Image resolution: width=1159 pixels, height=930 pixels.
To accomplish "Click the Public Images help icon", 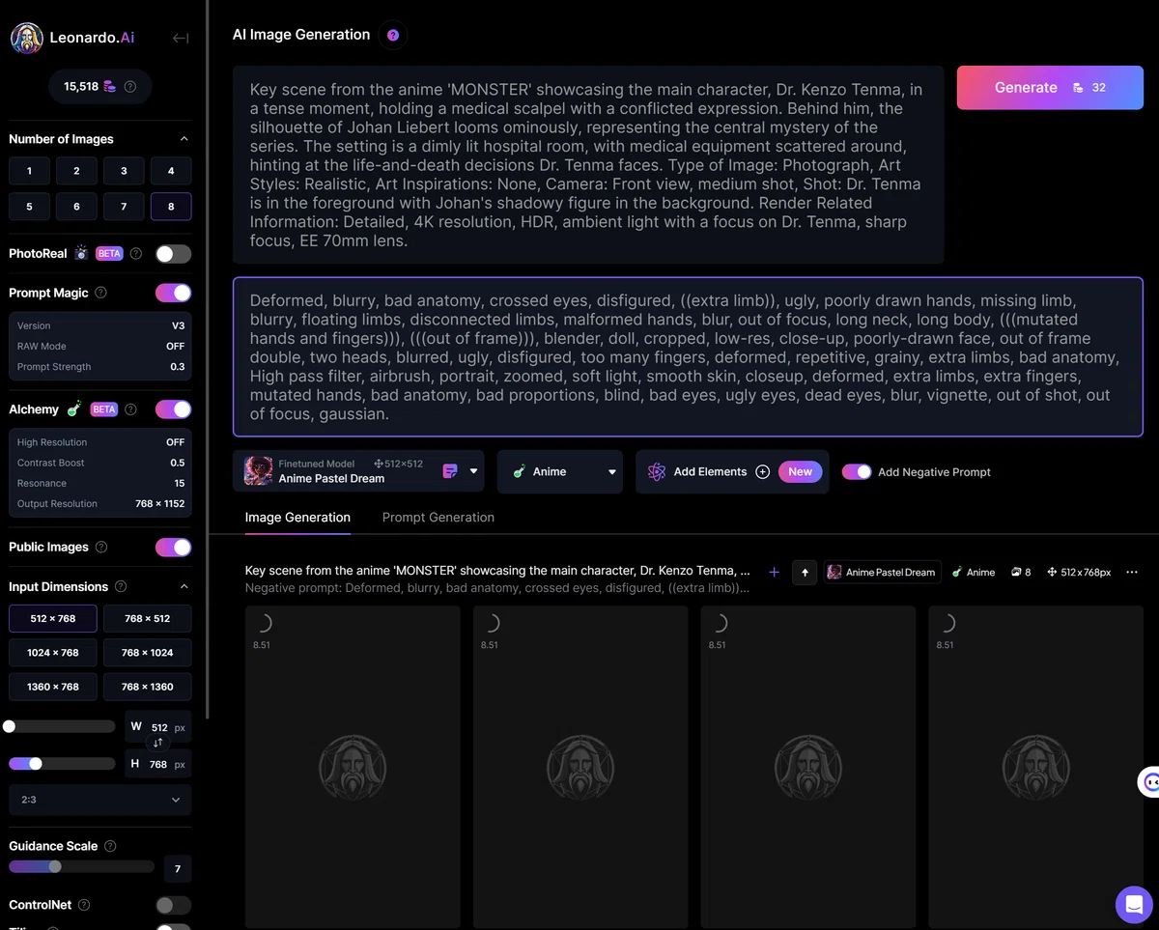I will [101, 547].
